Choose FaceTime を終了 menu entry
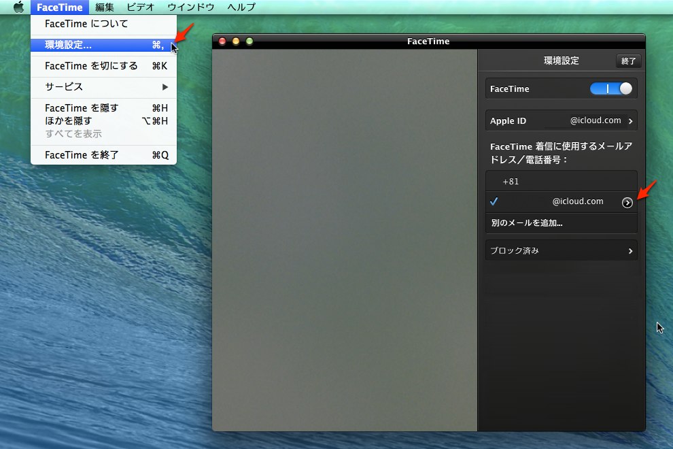 click(103, 154)
